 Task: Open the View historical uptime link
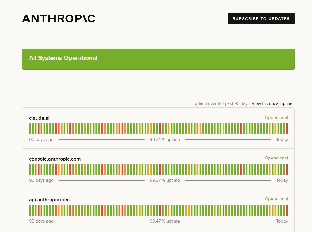pyautogui.click(x=273, y=103)
